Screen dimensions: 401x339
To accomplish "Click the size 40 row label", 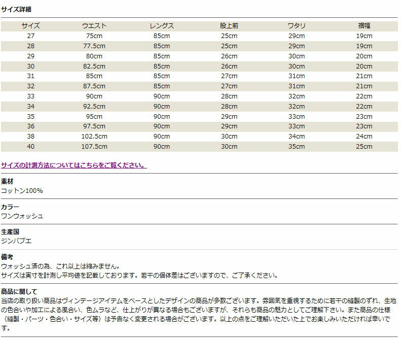I will (x=30, y=147).
